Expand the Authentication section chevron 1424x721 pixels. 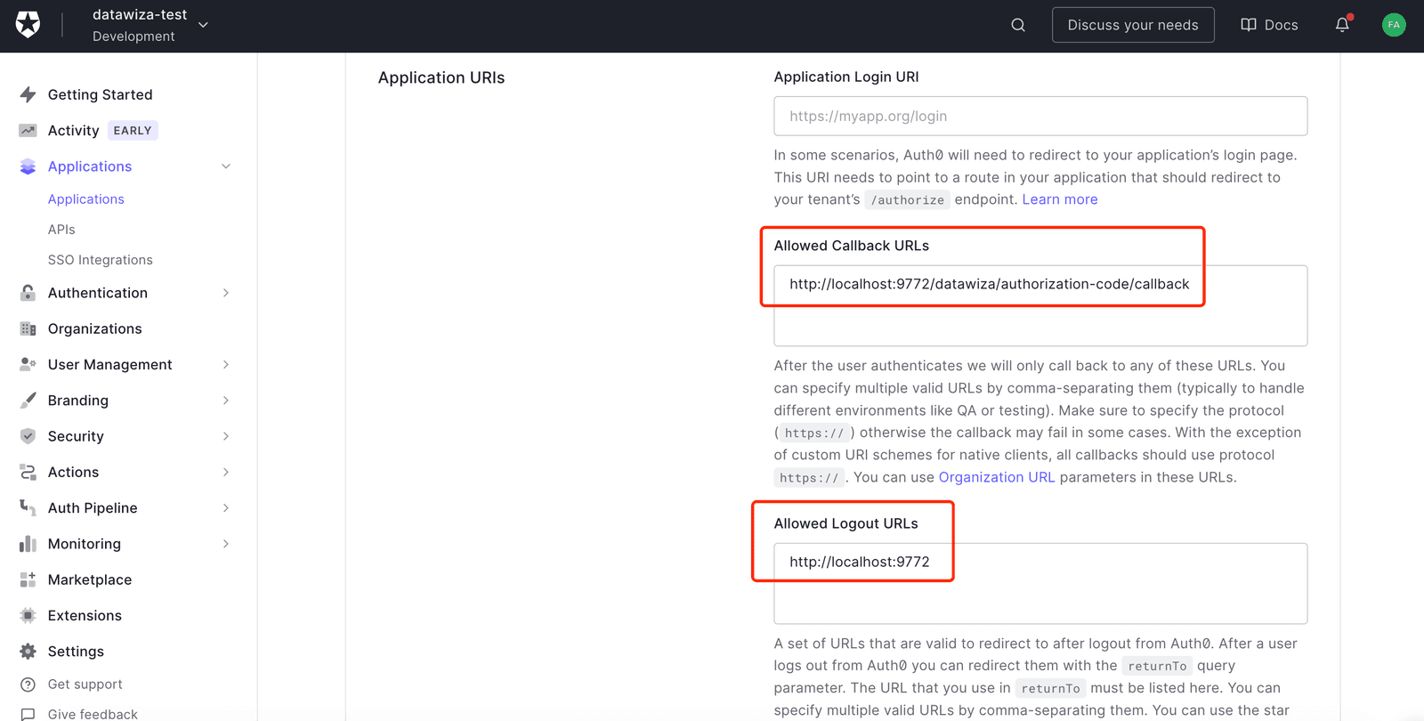pos(226,293)
